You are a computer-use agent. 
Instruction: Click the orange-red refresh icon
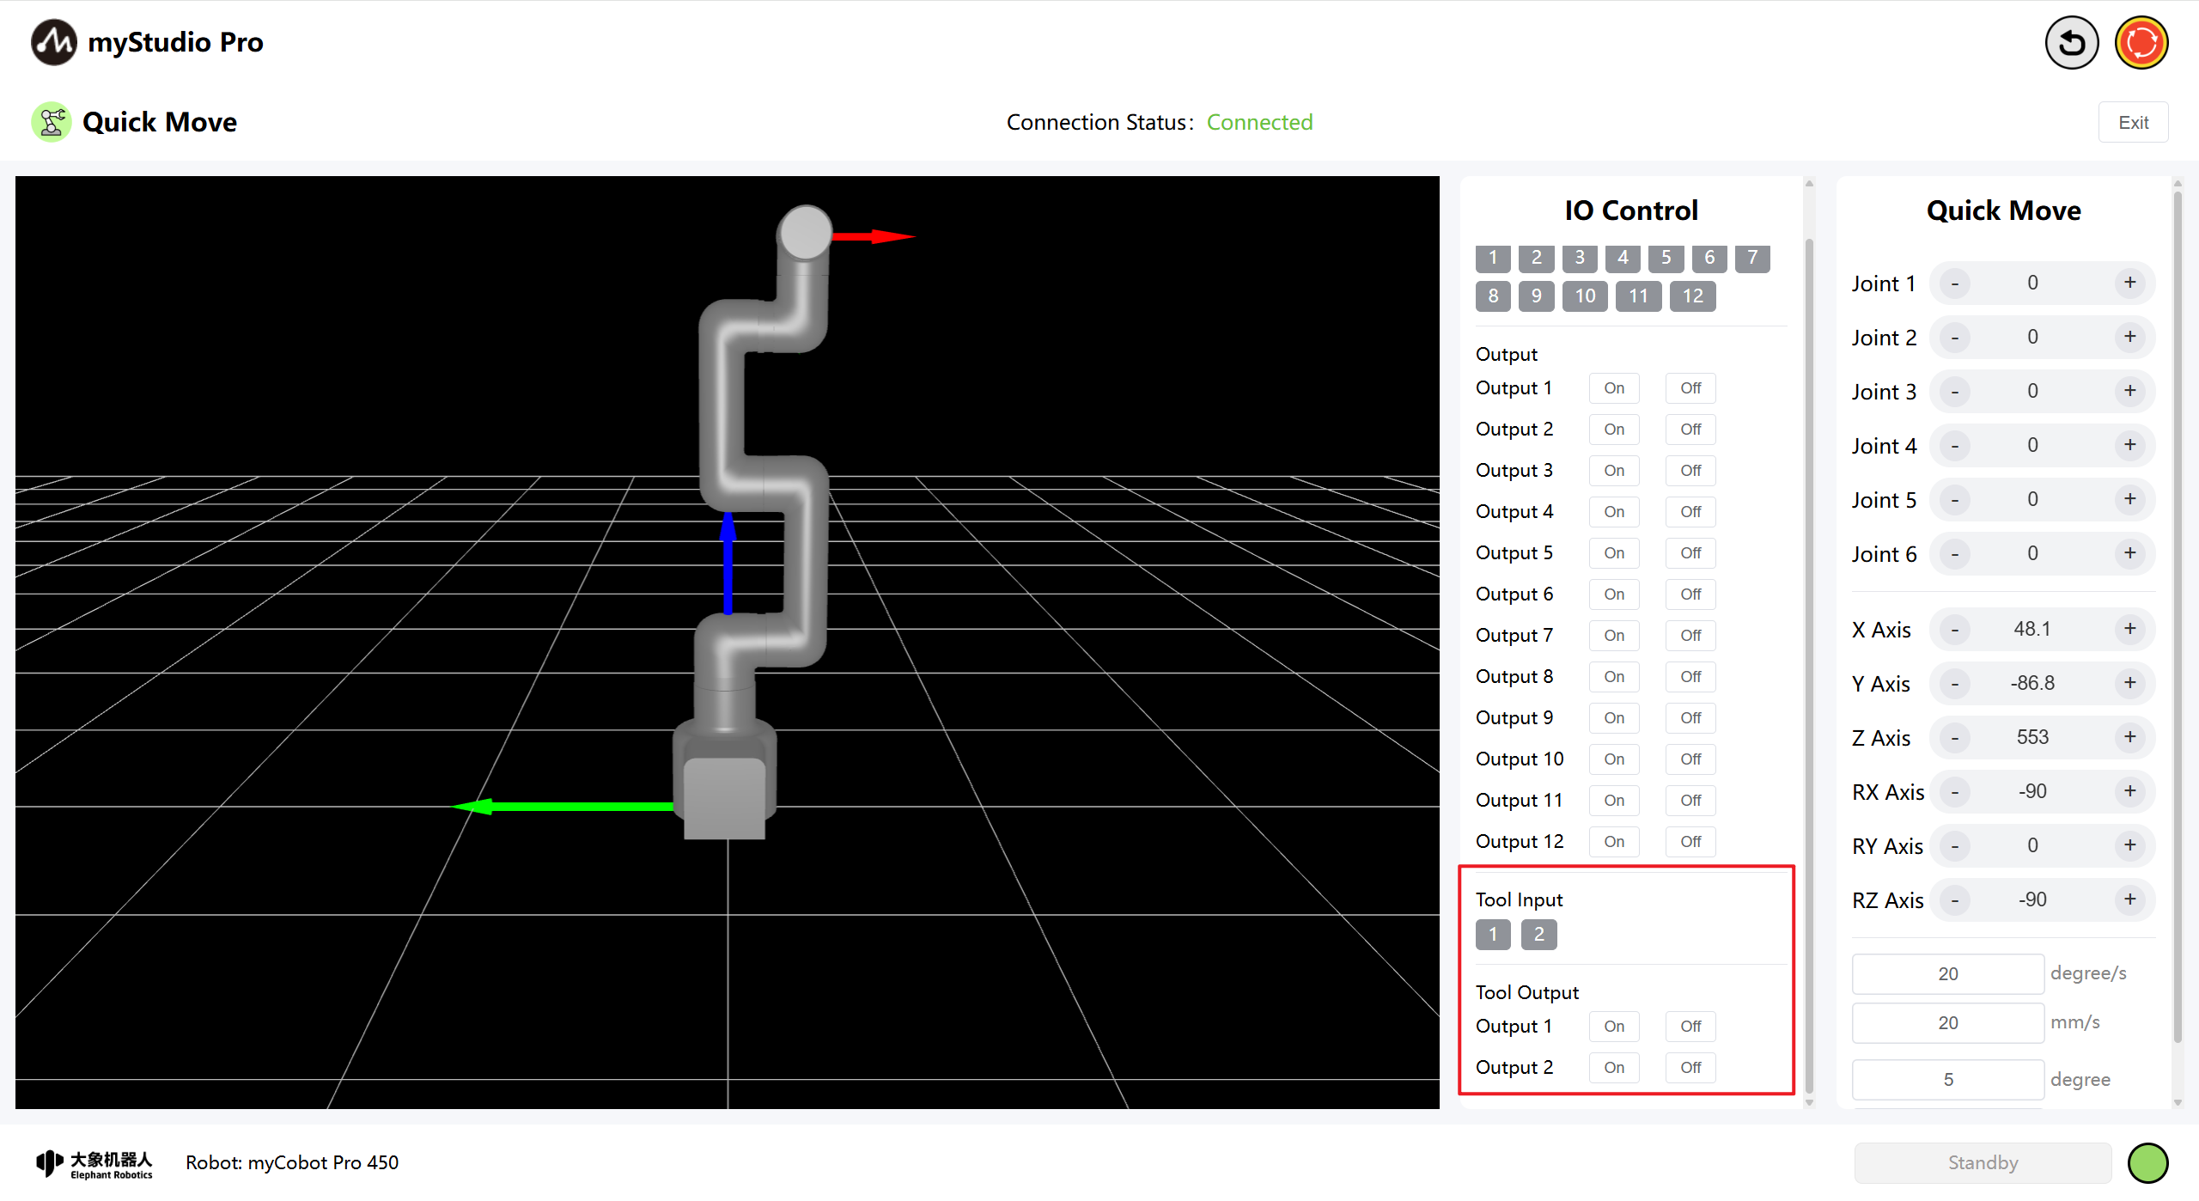(2141, 43)
